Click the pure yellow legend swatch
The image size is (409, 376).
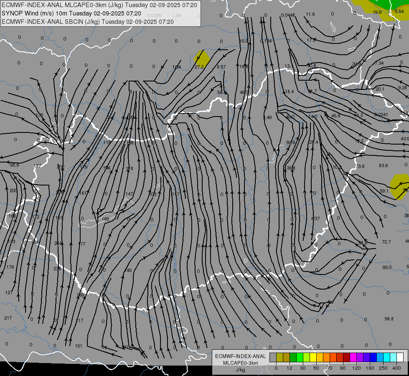(313, 358)
